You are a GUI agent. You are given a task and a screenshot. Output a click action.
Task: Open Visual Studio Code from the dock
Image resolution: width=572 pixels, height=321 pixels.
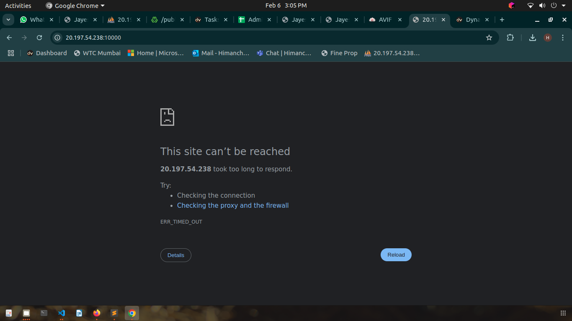tap(62, 313)
